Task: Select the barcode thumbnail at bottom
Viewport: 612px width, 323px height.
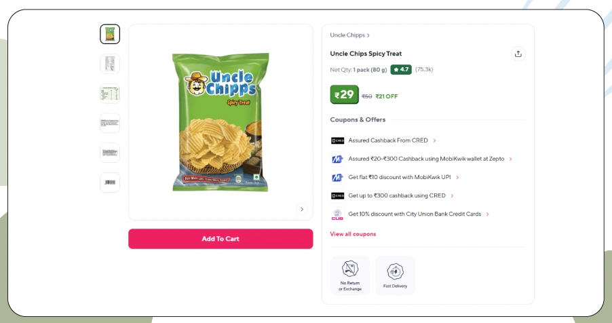Action: pos(110,183)
